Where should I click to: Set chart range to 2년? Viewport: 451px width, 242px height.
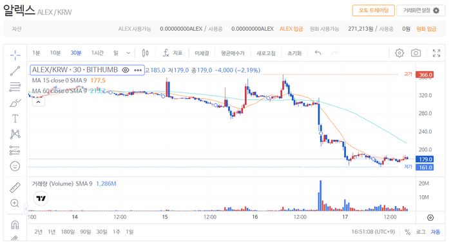38,232
